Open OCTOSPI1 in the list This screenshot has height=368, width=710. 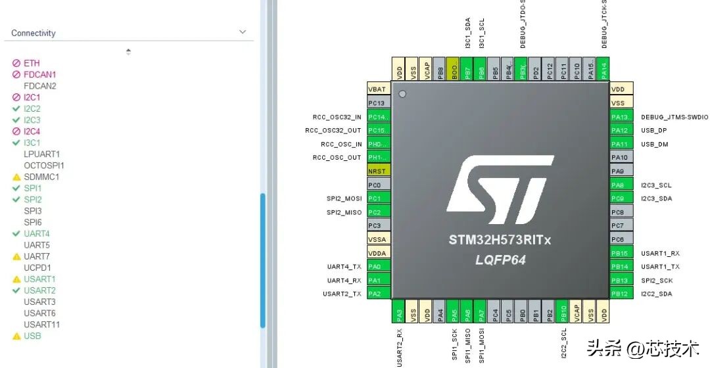pos(44,165)
